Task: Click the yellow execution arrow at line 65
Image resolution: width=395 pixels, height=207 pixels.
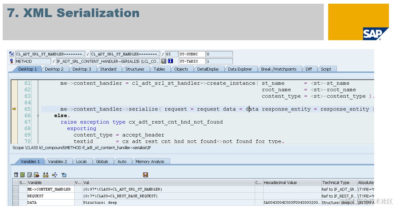Action: (14, 109)
